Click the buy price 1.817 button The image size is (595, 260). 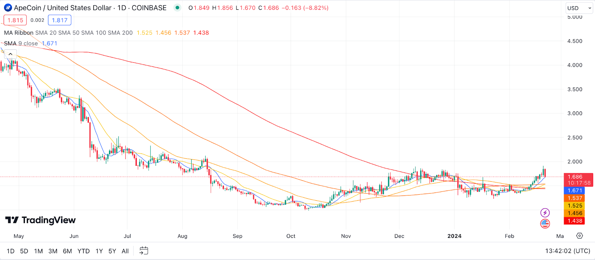(x=59, y=20)
